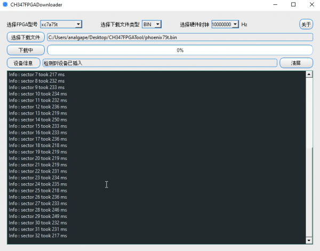Click the log line for sector 14
The image size is (320, 251).
(x=38, y=120)
